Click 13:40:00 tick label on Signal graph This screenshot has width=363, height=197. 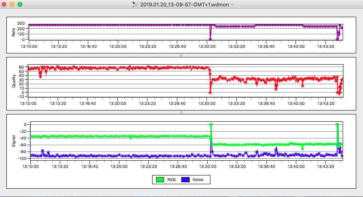click(x=296, y=166)
